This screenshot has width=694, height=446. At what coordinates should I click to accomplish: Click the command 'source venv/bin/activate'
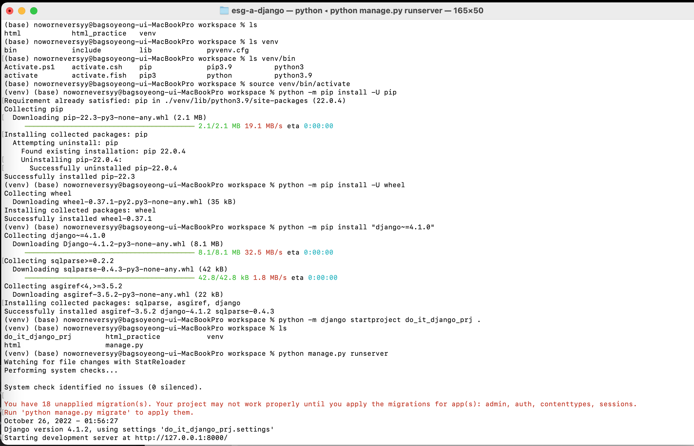click(299, 84)
